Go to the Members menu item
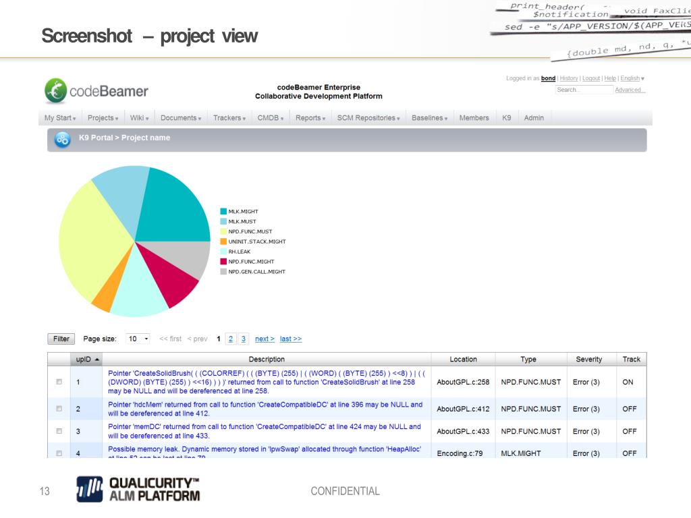Viewport: 691px width, 518px height. (x=474, y=118)
